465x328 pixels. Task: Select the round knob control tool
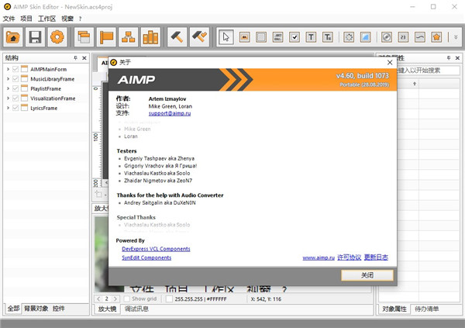[x=387, y=37]
